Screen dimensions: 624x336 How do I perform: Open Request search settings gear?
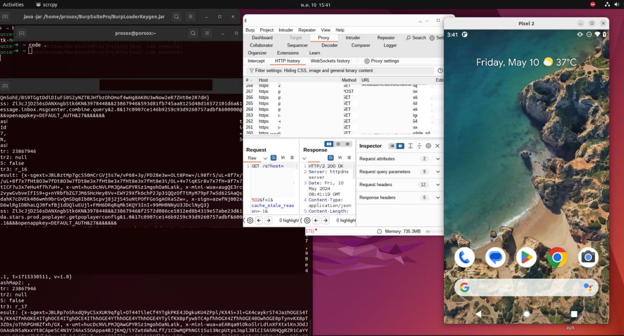click(x=250, y=221)
